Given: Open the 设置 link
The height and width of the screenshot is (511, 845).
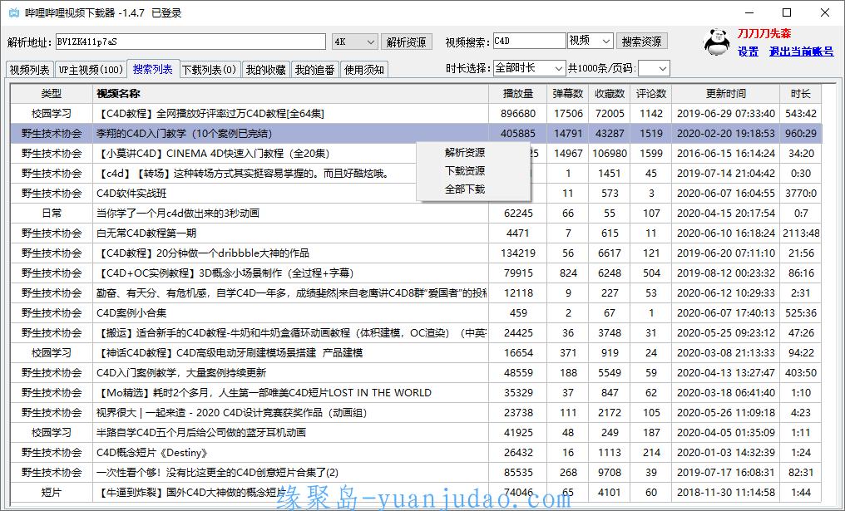Looking at the screenshot, I should (748, 52).
